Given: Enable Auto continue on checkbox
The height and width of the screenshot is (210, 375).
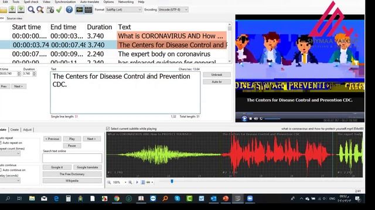Looking at the screenshot, I should [1, 170].
